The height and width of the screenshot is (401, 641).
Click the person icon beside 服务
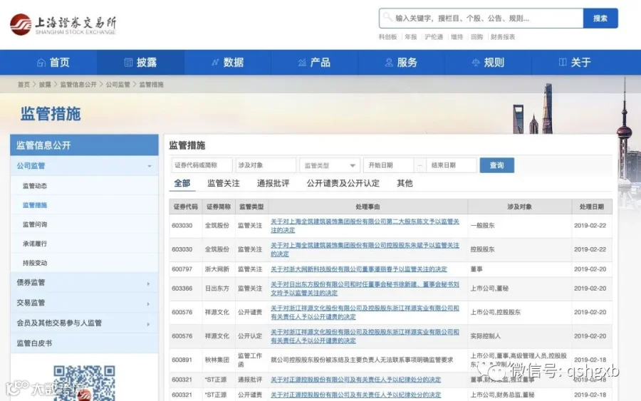point(388,63)
